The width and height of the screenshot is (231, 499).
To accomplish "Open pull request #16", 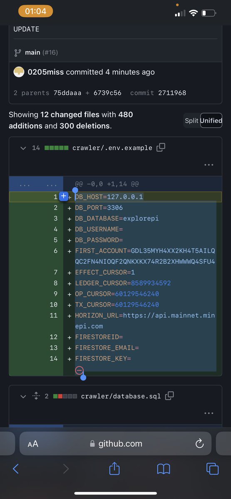I will [x=50, y=52].
